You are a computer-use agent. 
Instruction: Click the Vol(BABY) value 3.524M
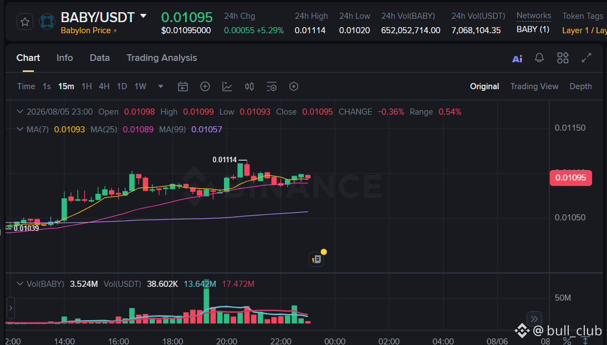click(84, 284)
